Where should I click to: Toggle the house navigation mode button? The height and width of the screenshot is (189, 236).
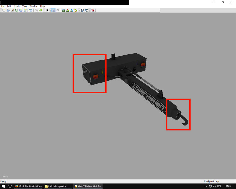point(53,10)
